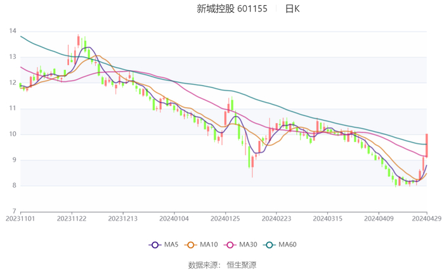Toggle the MA5 series via its label text
This screenshot has height=270, width=444.
[171, 245]
